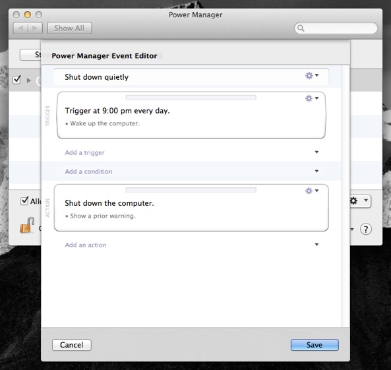
Task: Toggle the Allow checkbox in Power Manager window
Action: tap(24, 200)
